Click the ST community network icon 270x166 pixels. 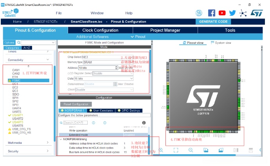click(x=243, y=13)
